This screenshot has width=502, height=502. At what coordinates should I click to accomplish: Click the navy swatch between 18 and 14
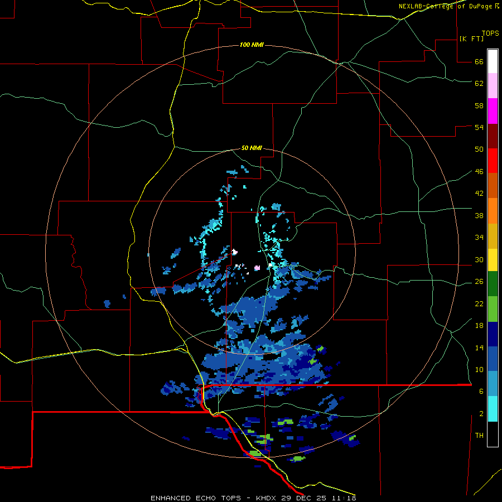pos(493,334)
